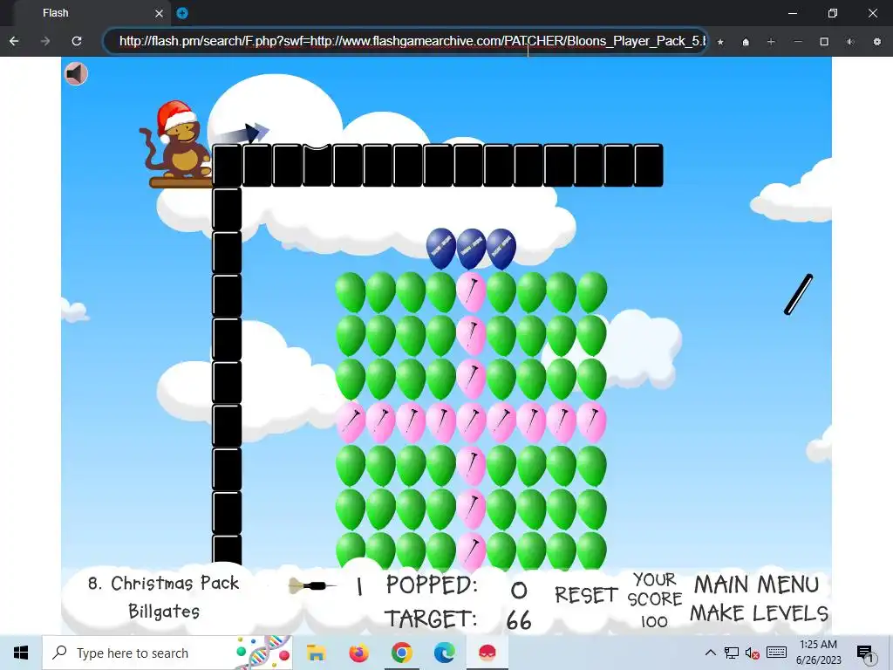Click the rightmost blue balloon

coord(501,249)
